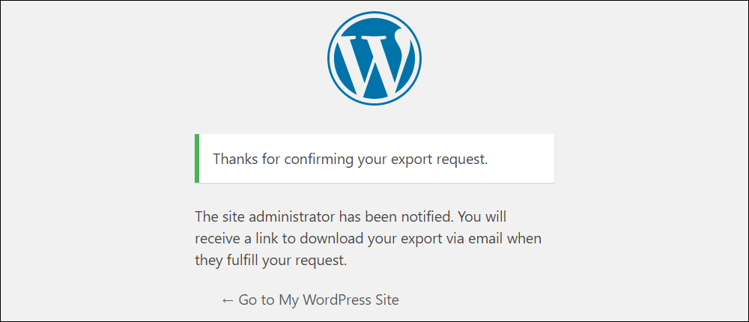Click the word Site in the bottom link
Viewport: 749px width, 322px height.
click(x=387, y=300)
